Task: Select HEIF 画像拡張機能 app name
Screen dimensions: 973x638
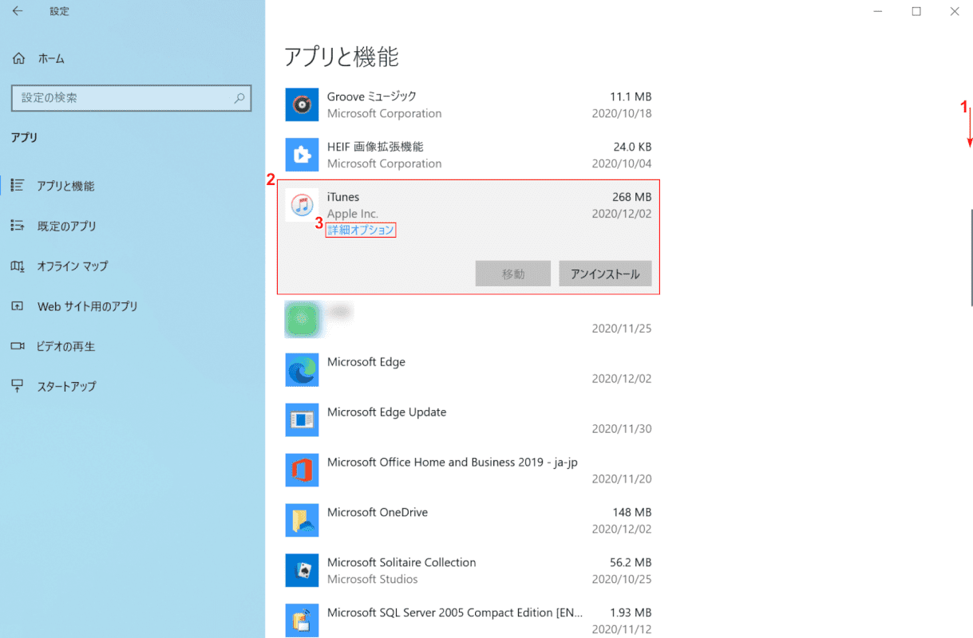Action: coord(375,147)
